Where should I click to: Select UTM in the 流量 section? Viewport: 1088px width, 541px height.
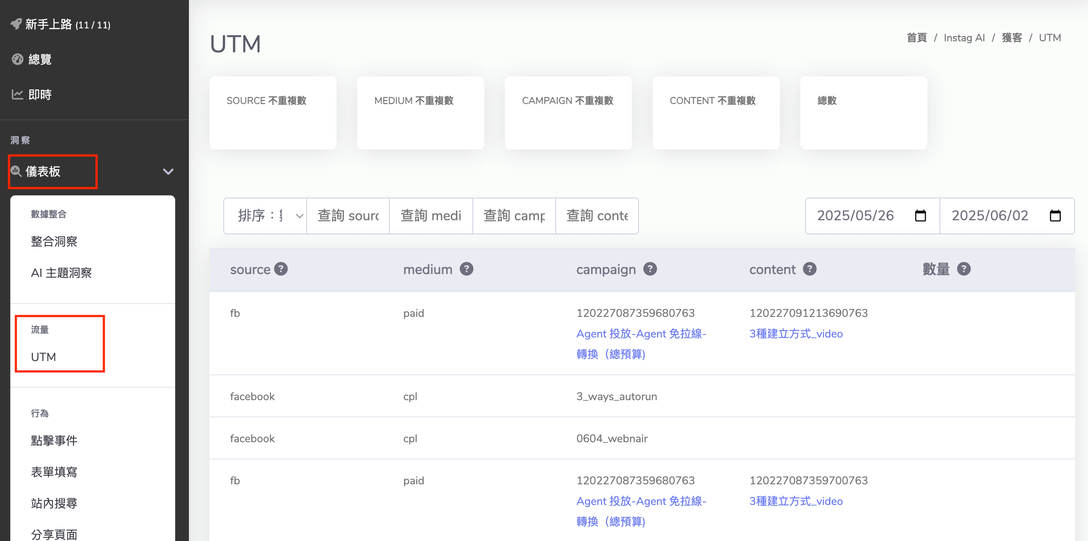tap(43, 357)
